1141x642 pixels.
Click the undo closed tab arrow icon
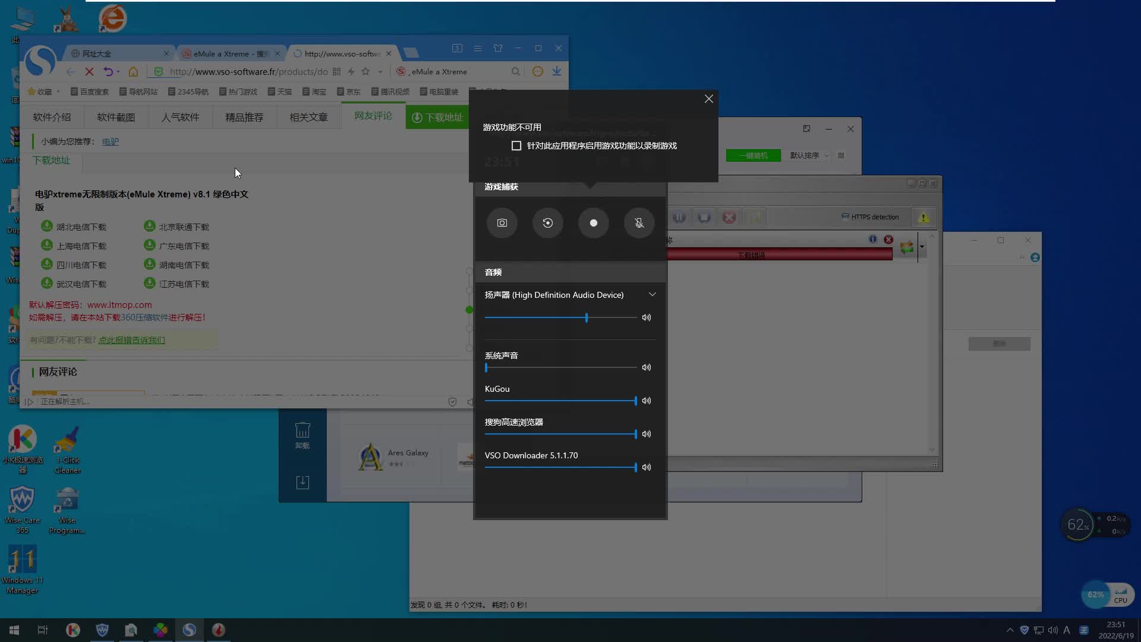click(108, 71)
